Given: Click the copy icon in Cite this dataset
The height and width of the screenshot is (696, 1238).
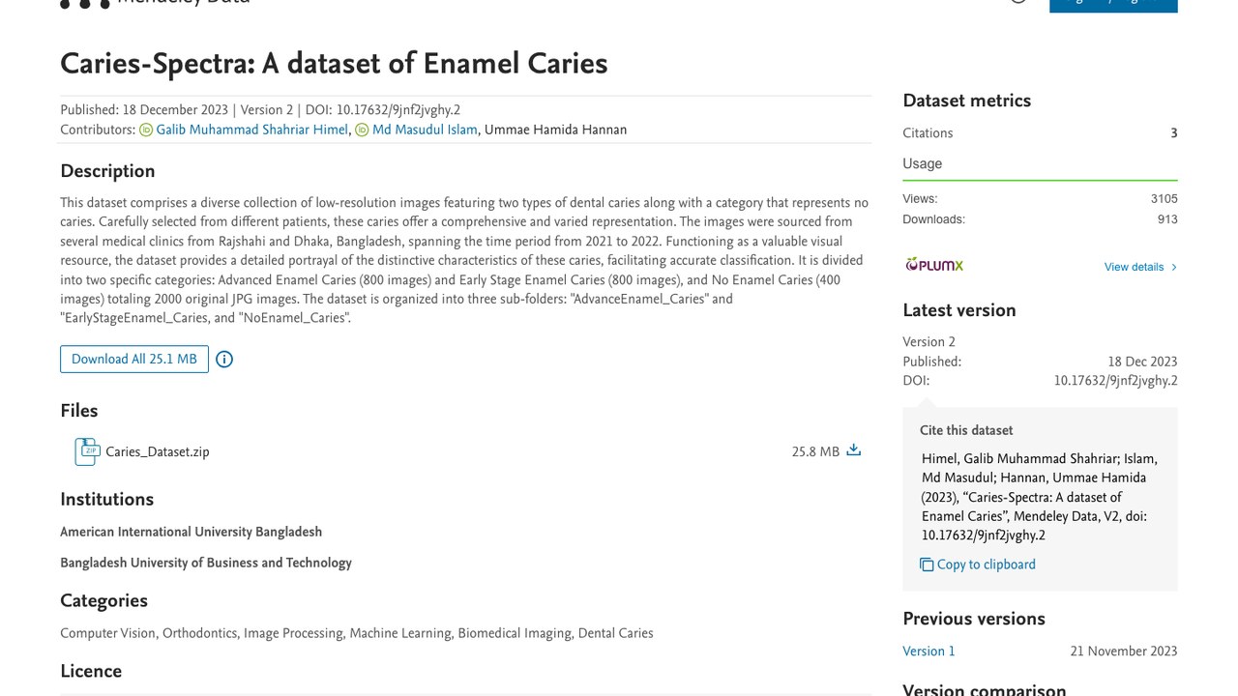Looking at the screenshot, I should 927,565.
